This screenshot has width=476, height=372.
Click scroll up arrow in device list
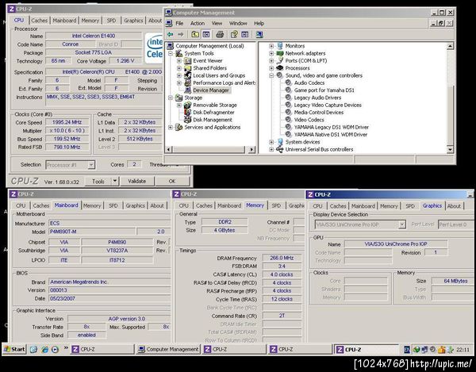point(450,46)
